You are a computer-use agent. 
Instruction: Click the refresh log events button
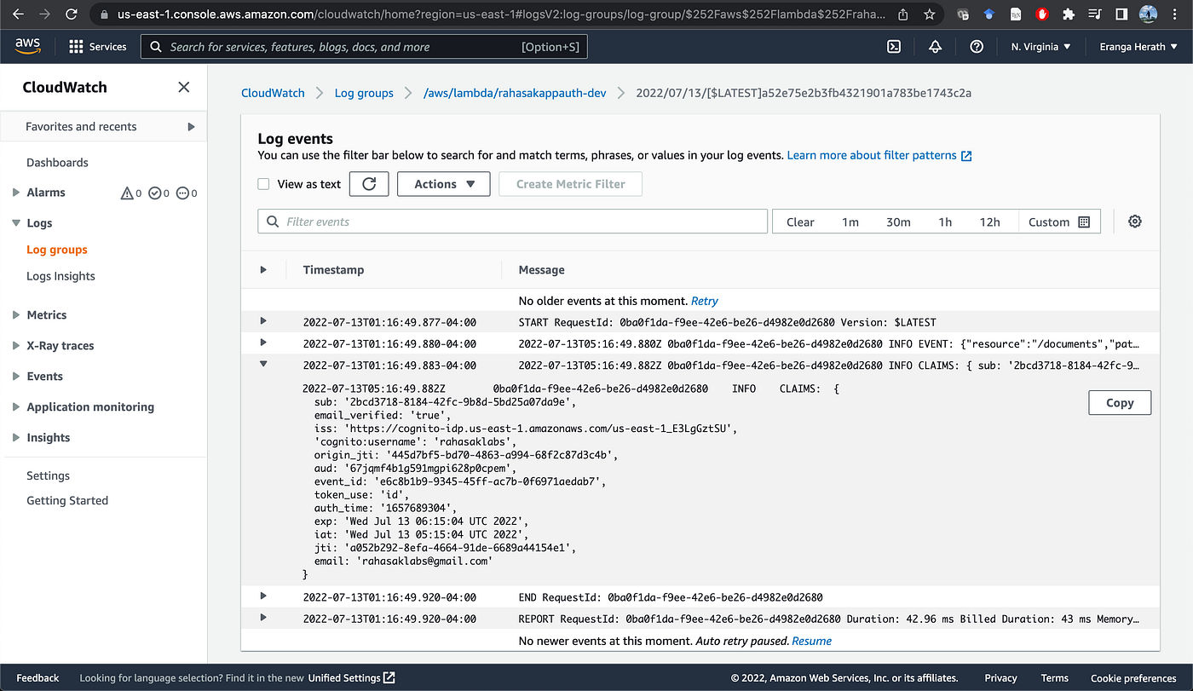pyautogui.click(x=369, y=184)
